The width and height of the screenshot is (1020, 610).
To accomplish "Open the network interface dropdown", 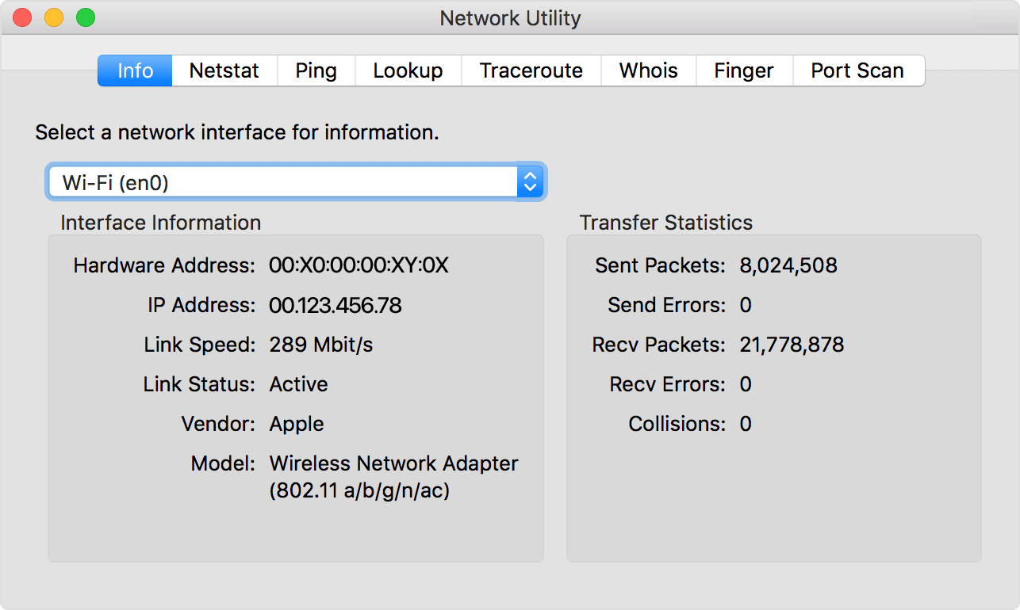I will 296,181.
